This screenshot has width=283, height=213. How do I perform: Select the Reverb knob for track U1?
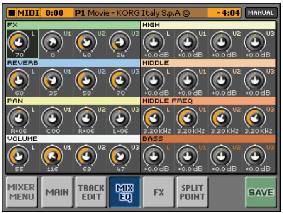click(x=53, y=80)
